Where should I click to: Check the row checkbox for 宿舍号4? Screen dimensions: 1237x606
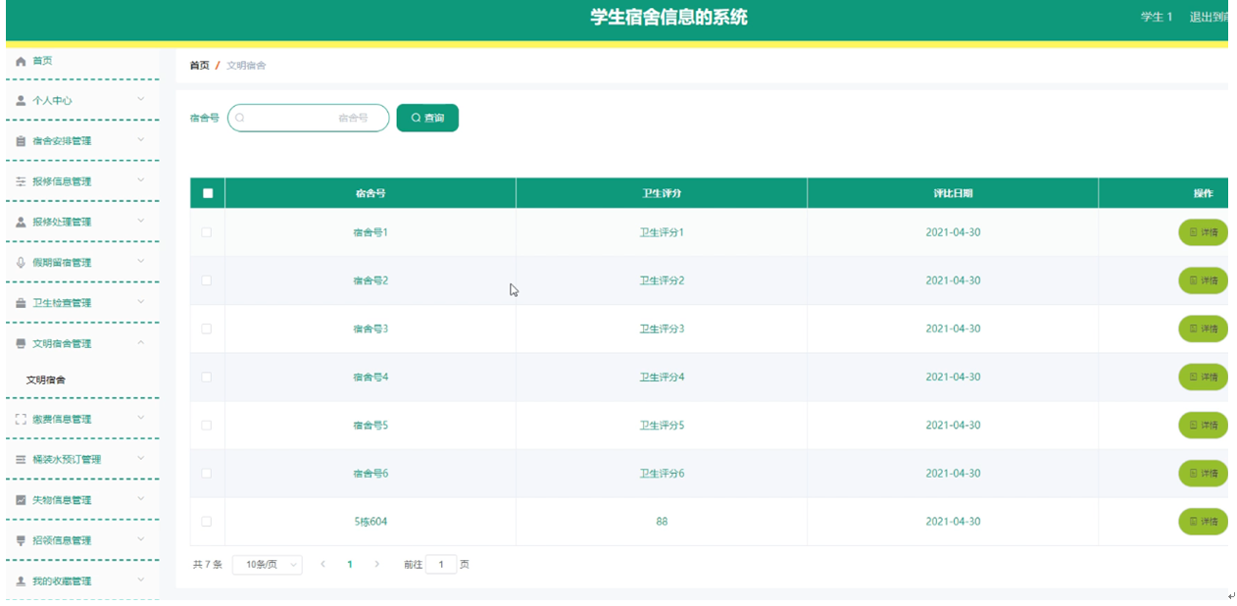[207, 377]
